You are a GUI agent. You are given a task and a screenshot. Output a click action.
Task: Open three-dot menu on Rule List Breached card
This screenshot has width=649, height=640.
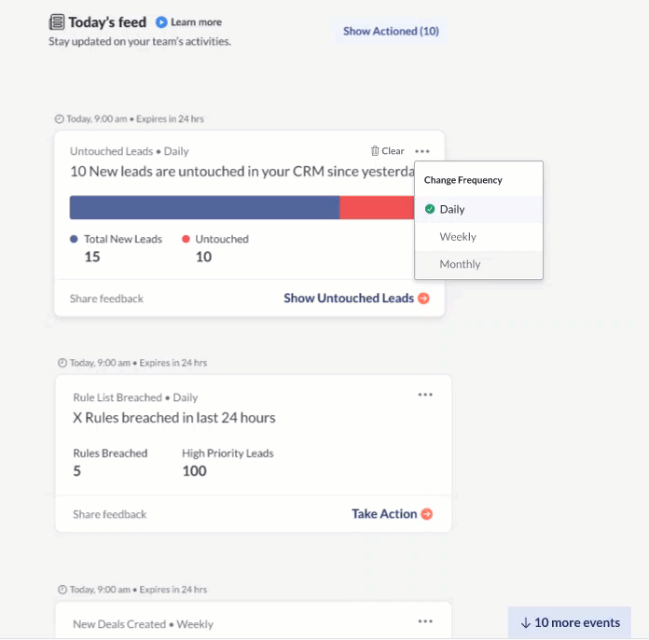click(x=425, y=395)
